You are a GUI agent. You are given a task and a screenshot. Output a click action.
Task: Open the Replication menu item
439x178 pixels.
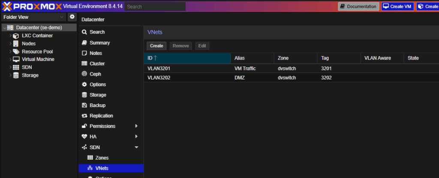tap(111, 116)
